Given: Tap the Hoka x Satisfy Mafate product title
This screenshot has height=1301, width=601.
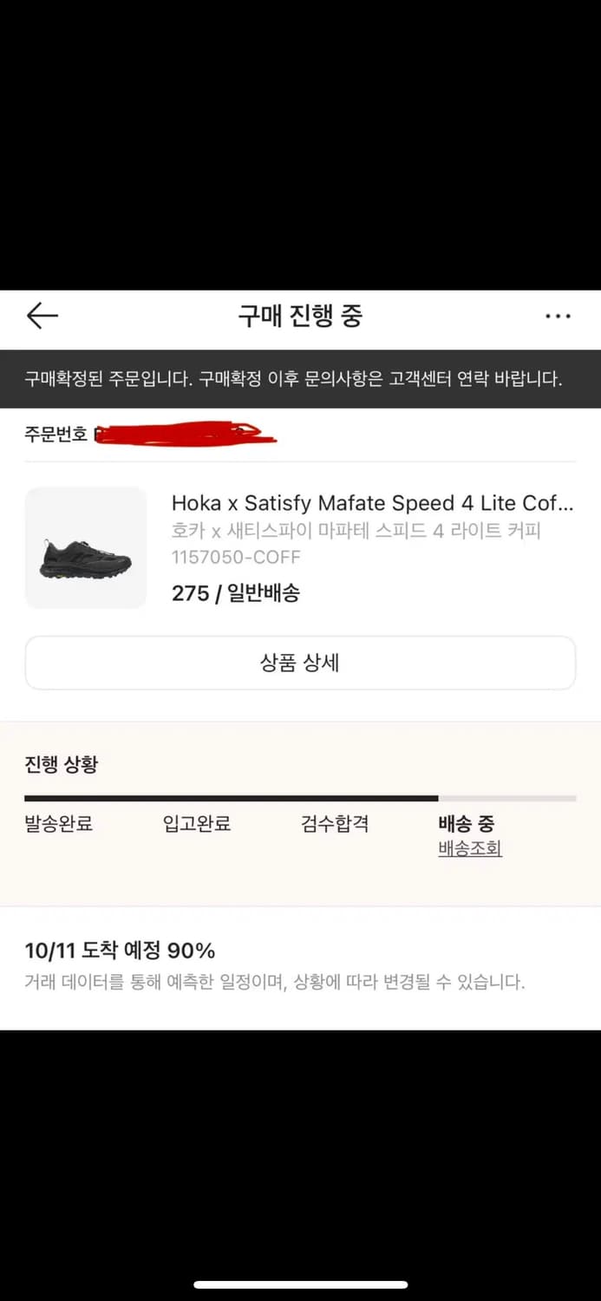Looking at the screenshot, I should (372, 503).
